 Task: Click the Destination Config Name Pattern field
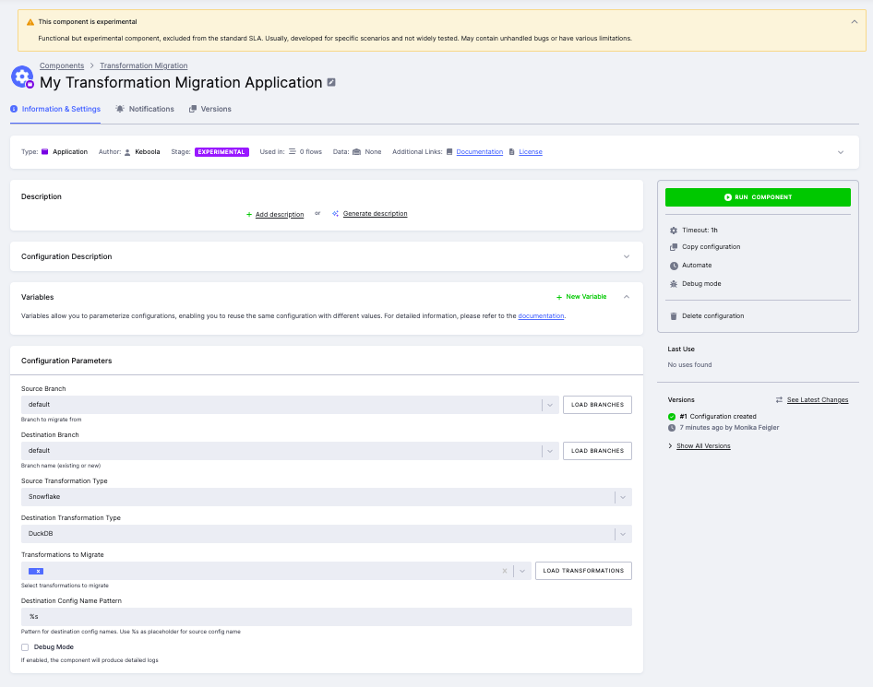coord(327,616)
